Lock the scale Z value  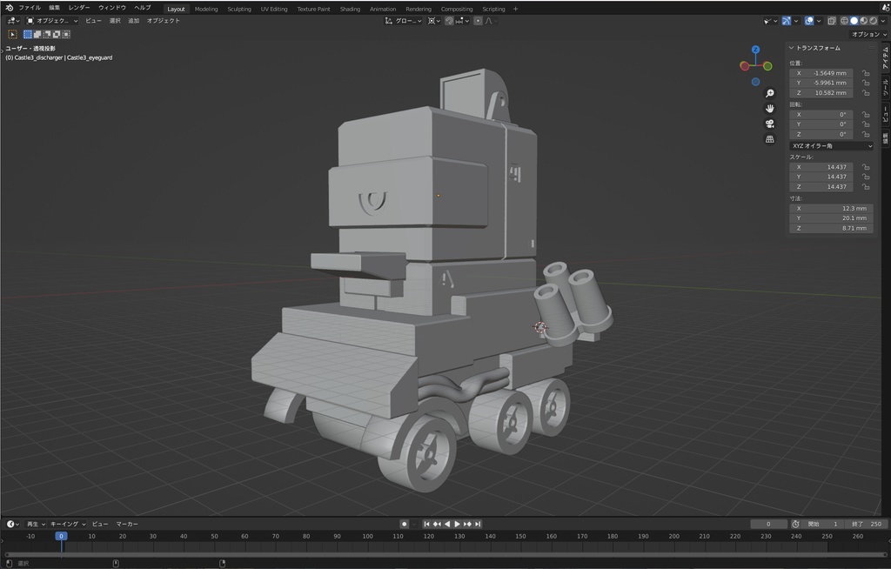866,186
